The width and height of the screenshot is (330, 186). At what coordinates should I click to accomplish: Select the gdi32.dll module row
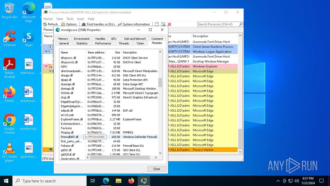[x=109, y=150]
